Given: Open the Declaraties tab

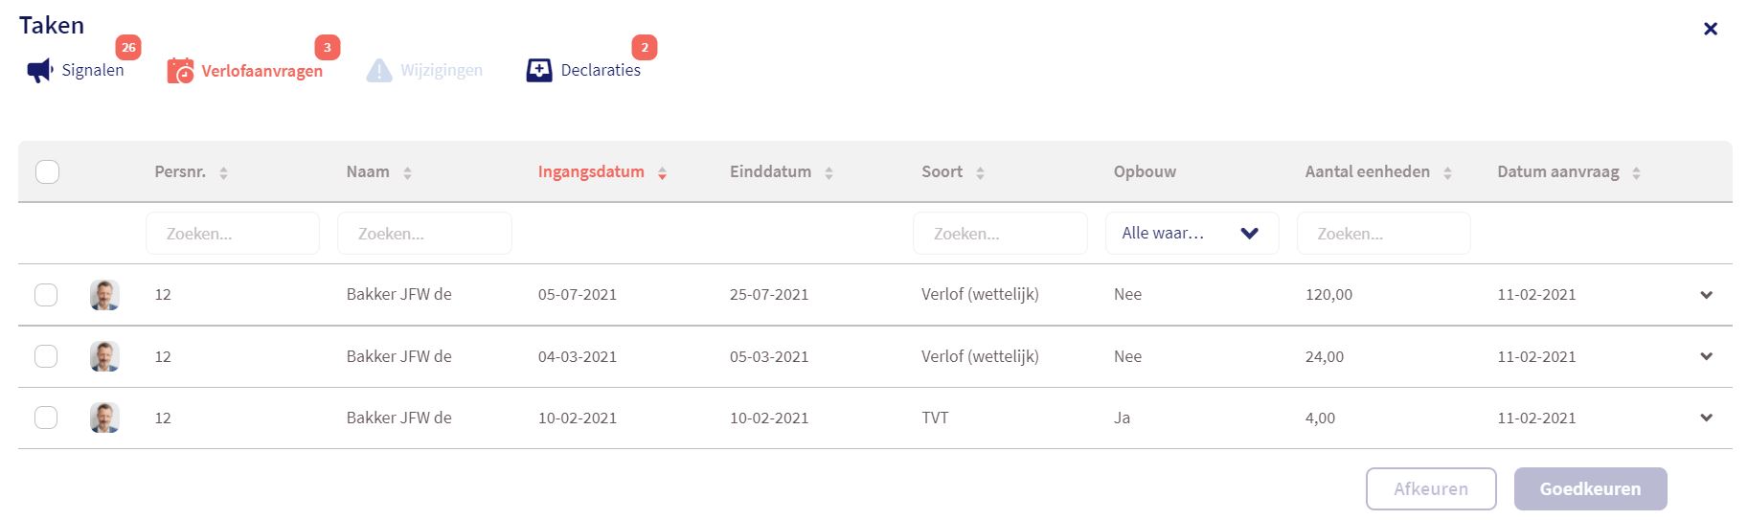Looking at the screenshot, I should [x=601, y=71].
